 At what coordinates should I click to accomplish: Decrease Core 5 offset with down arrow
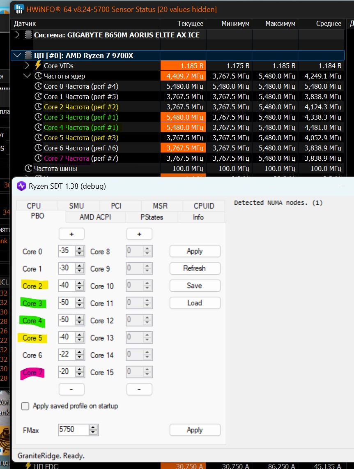(x=79, y=340)
